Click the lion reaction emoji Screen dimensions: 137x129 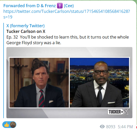tap(13, 125)
